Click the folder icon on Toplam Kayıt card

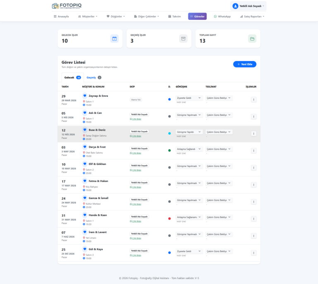coord(252,38)
